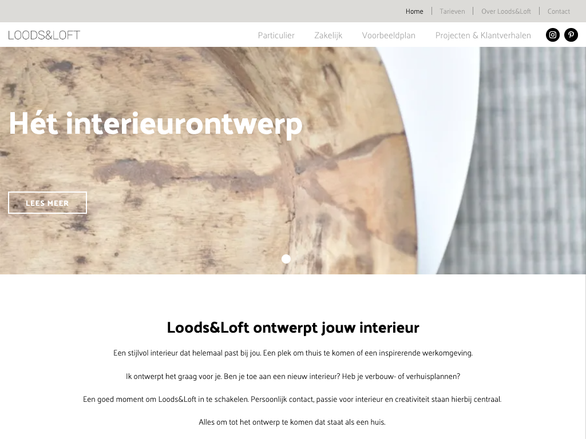Go to the Home page link

click(x=414, y=11)
